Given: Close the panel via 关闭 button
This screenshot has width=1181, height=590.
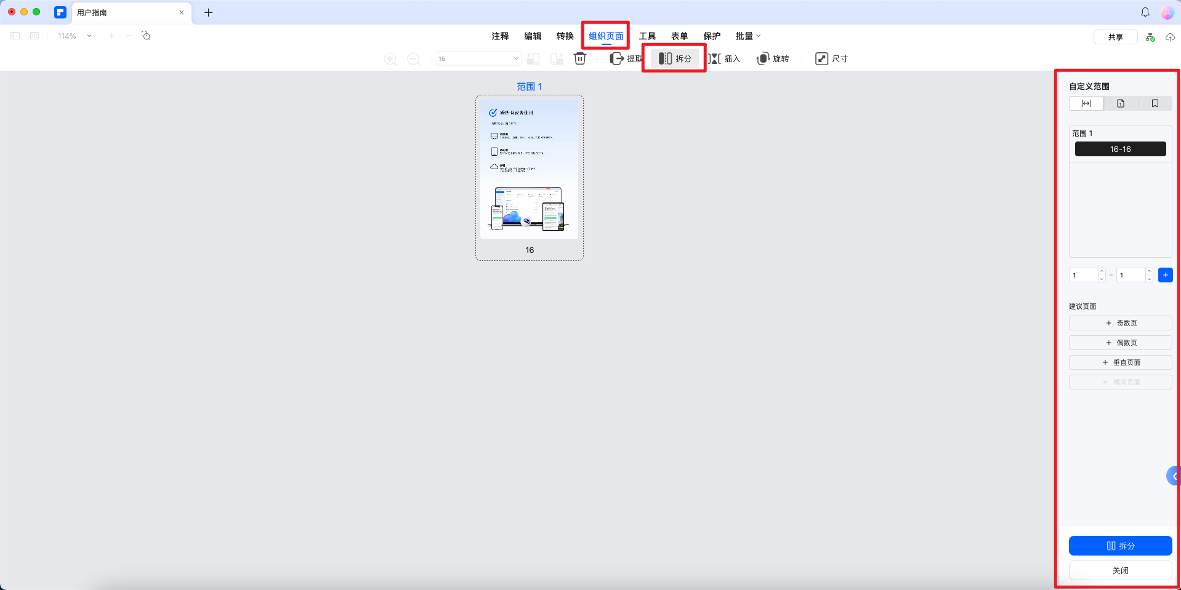Looking at the screenshot, I should click(x=1120, y=570).
